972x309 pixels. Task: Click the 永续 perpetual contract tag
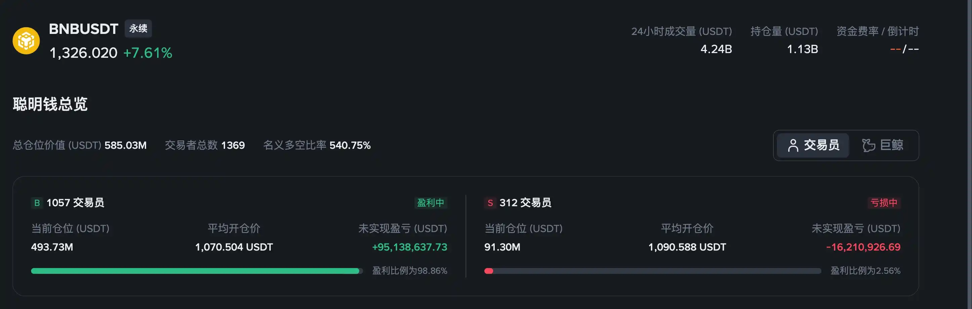(138, 29)
